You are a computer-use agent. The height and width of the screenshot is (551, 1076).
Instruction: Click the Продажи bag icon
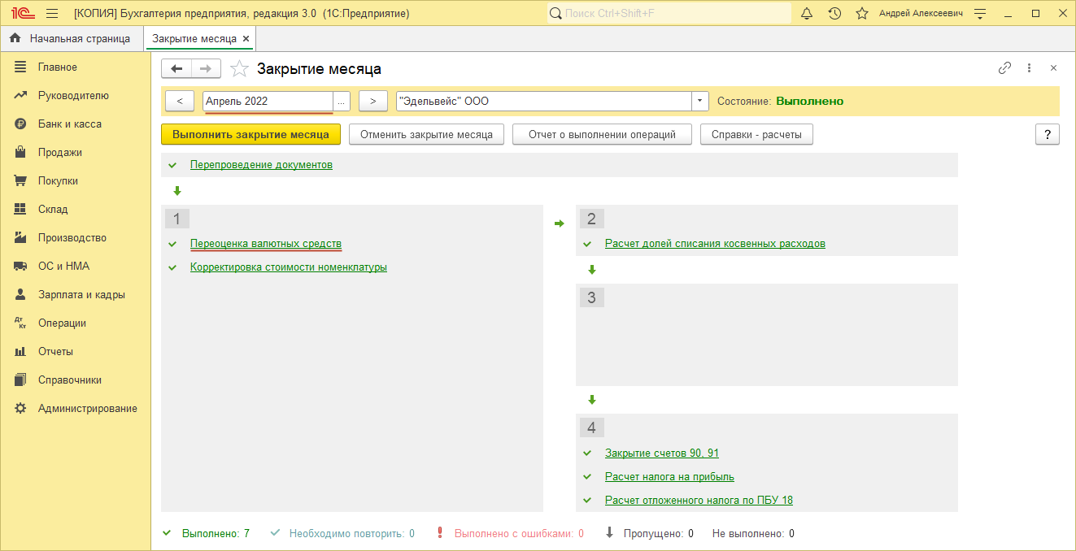click(x=21, y=152)
